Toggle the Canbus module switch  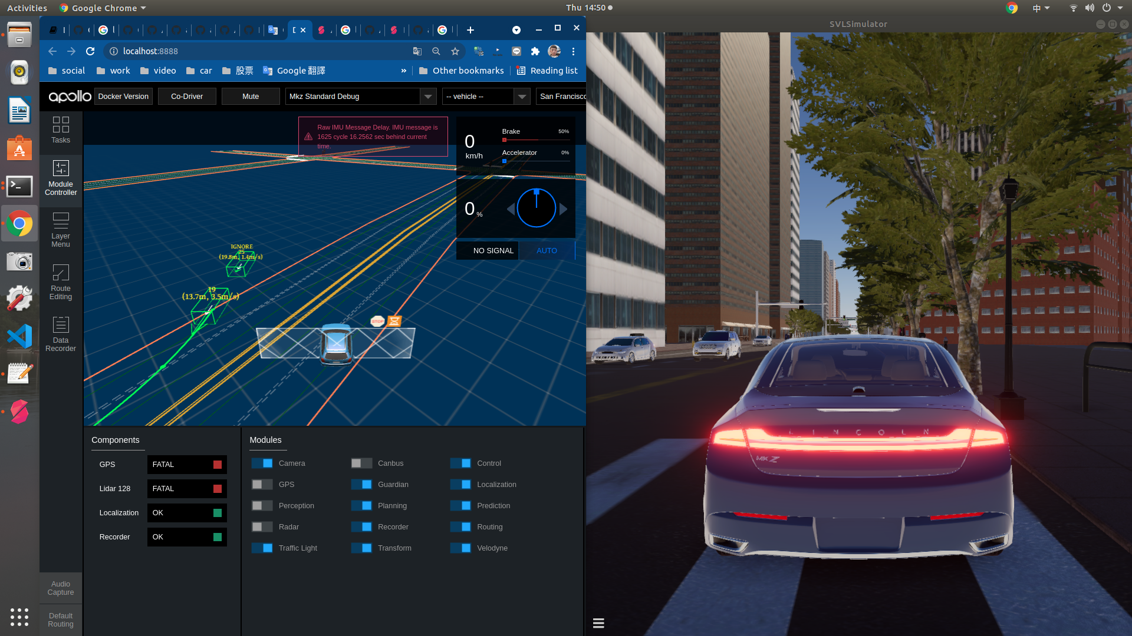coord(361,463)
